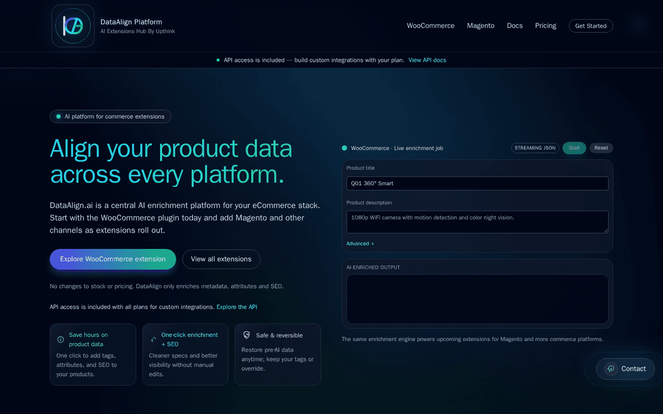The image size is (663, 414).
Task: Click the Contact chat bubble icon
Action: point(611,368)
